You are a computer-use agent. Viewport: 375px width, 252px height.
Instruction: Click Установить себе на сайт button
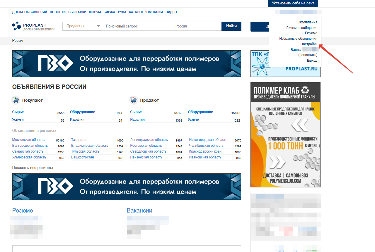(293, 4)
